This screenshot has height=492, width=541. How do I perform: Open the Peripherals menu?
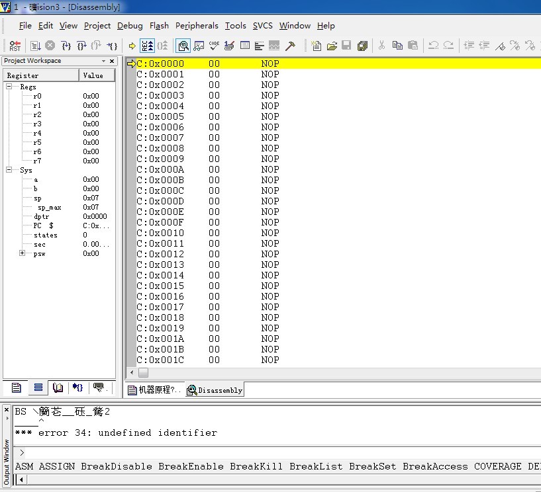(197, 26)
